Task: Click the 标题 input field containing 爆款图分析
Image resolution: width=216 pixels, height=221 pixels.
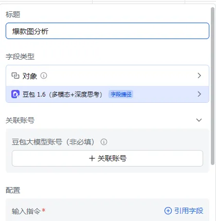Action: tap(107, 31)
